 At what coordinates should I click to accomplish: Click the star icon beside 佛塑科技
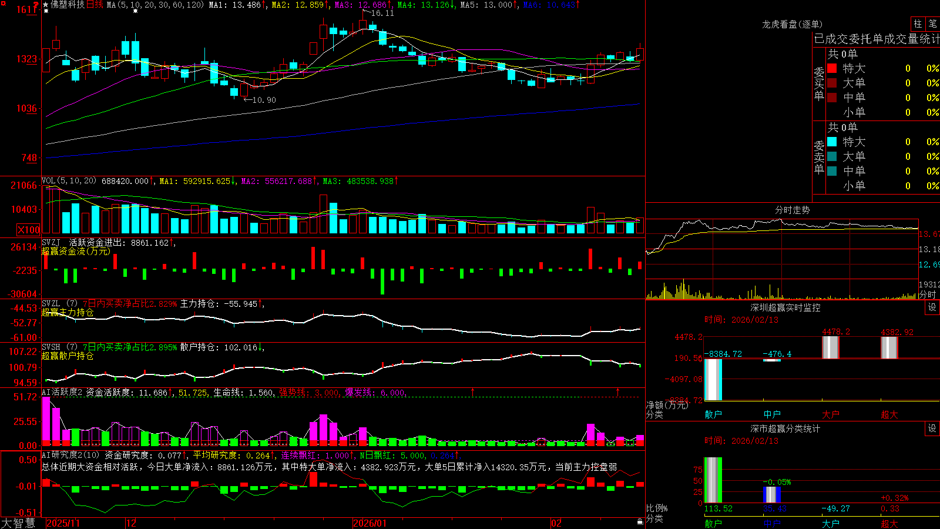tap(46, 5)
